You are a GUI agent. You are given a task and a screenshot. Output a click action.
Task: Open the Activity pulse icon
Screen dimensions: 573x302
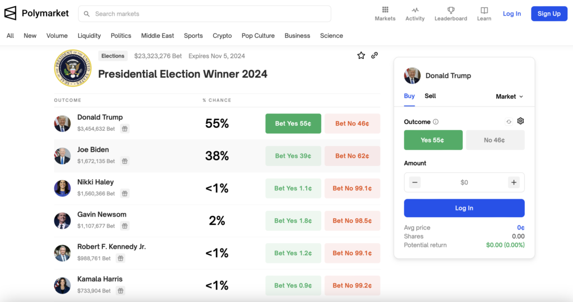coord(415,10)
